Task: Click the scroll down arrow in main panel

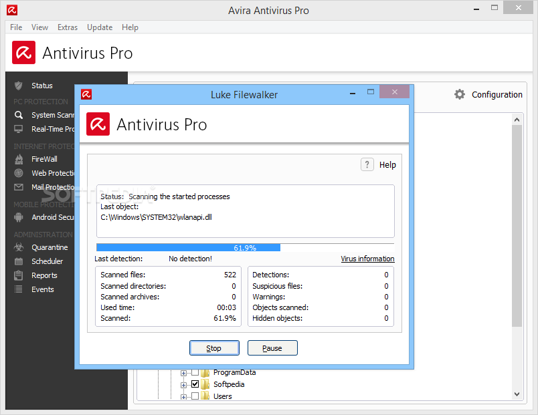Action: click(x=517, y=394)
